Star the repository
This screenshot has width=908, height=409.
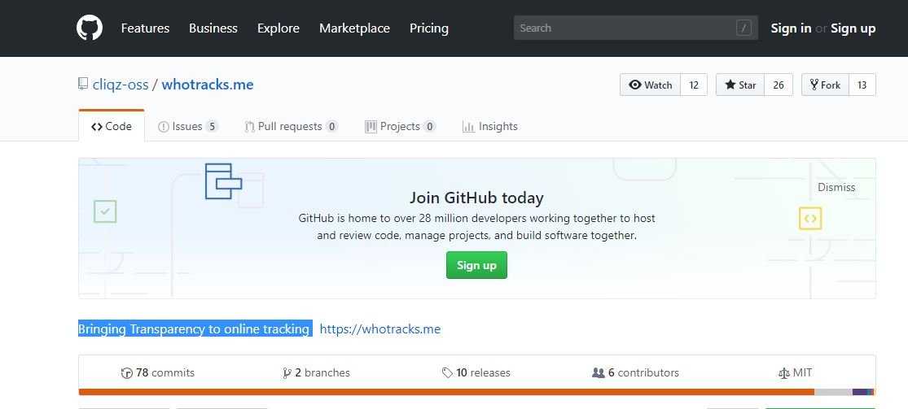740,85
